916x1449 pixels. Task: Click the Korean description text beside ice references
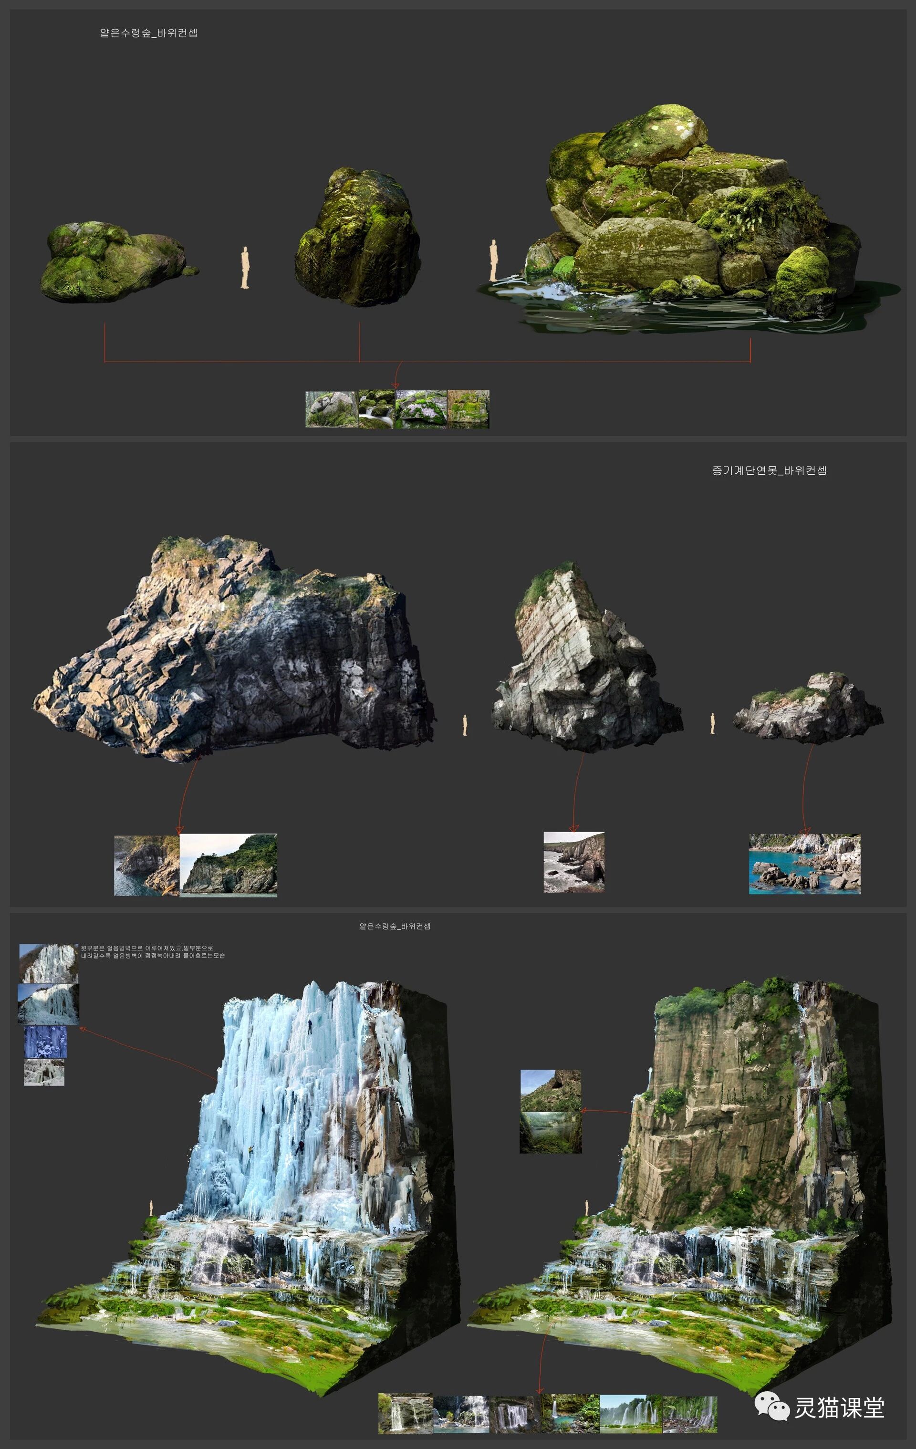[x=153, y=951]
